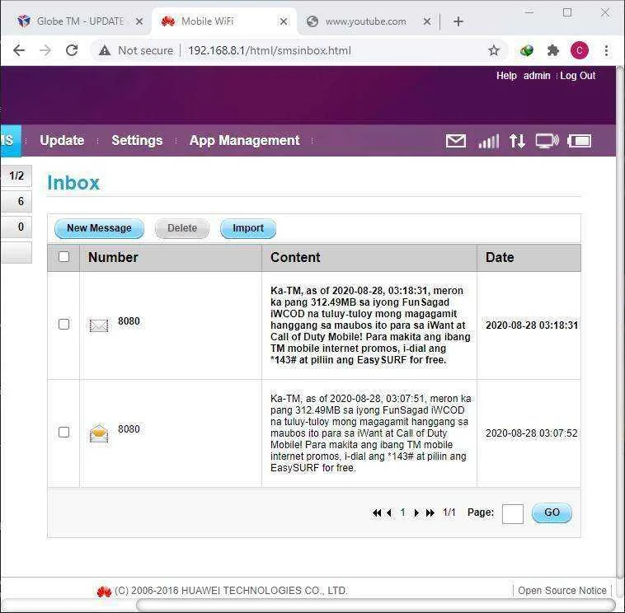Click the GO page button
This screenshot has height=613, width=625.
(552, 513)
